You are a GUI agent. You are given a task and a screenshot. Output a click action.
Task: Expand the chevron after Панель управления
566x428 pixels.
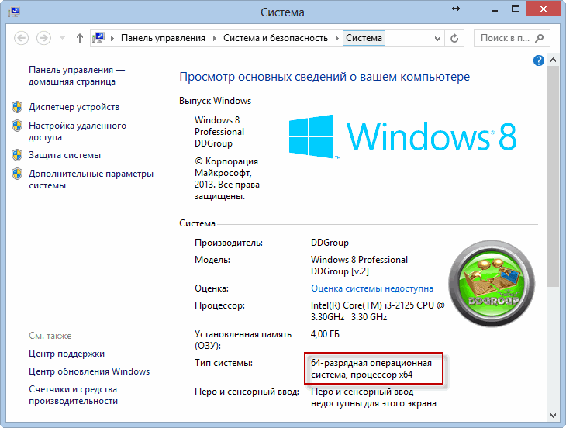(x=215, y=38)
